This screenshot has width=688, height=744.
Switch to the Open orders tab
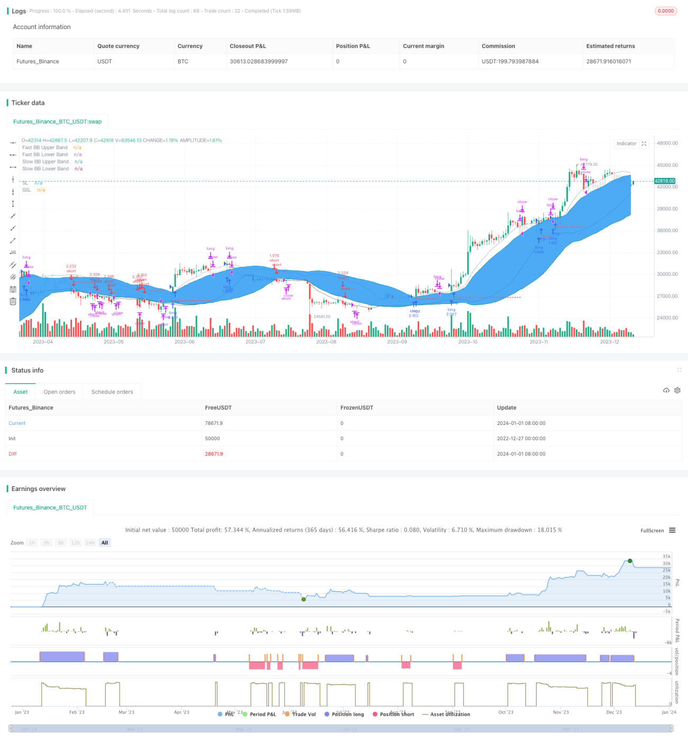[59, 392]
